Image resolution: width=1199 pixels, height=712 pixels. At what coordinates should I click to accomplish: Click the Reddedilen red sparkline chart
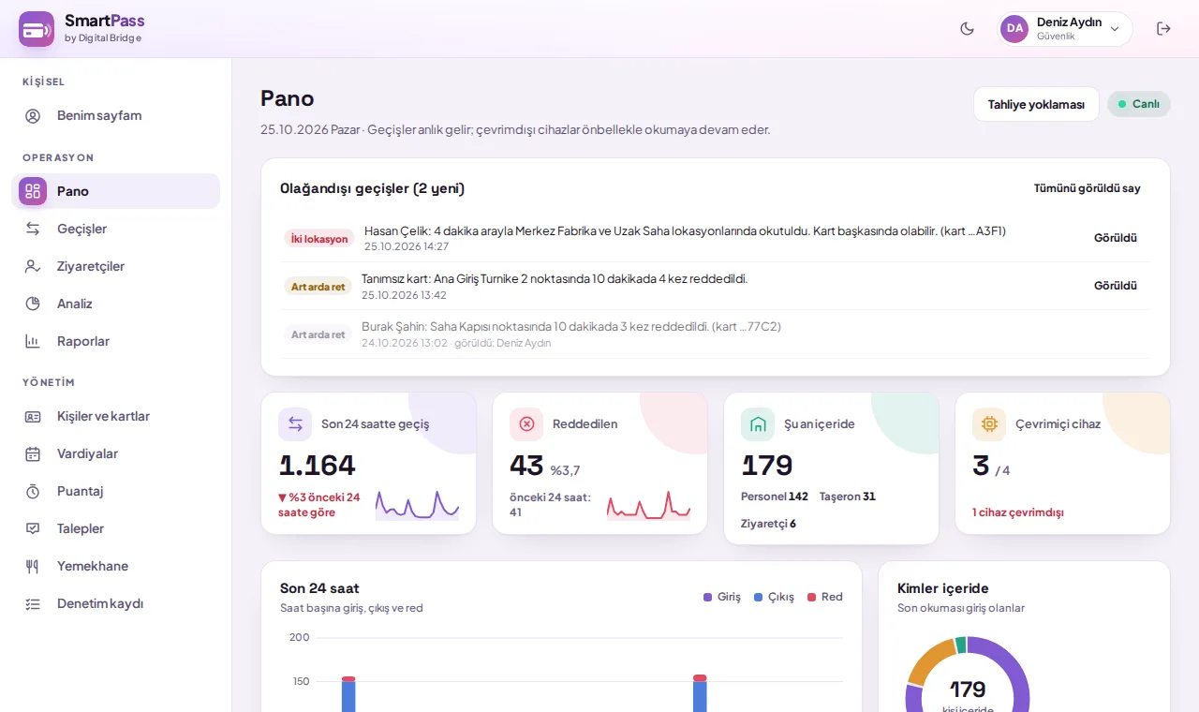click(648, 504)
